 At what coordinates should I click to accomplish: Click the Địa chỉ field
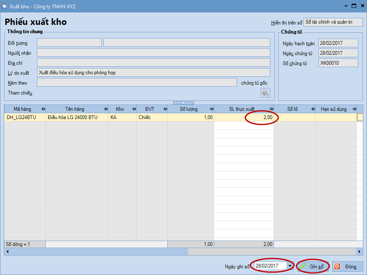[154, 63]
